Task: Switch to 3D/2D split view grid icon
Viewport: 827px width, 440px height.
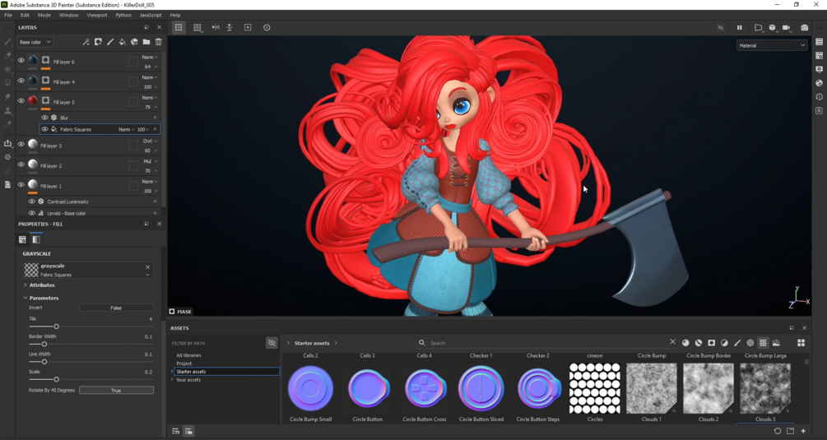Action: tap(197, 27)
